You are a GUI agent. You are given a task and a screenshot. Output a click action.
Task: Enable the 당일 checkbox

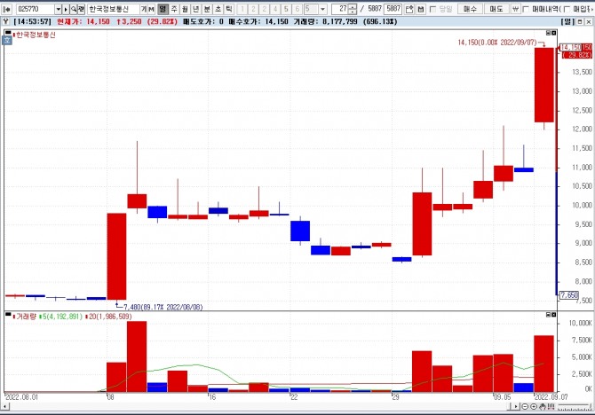pyautogui.click(x=432, y=9)
